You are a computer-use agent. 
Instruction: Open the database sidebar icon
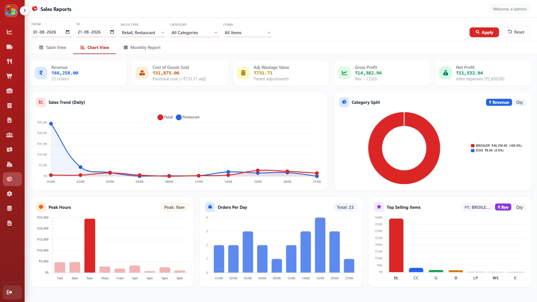10,208
